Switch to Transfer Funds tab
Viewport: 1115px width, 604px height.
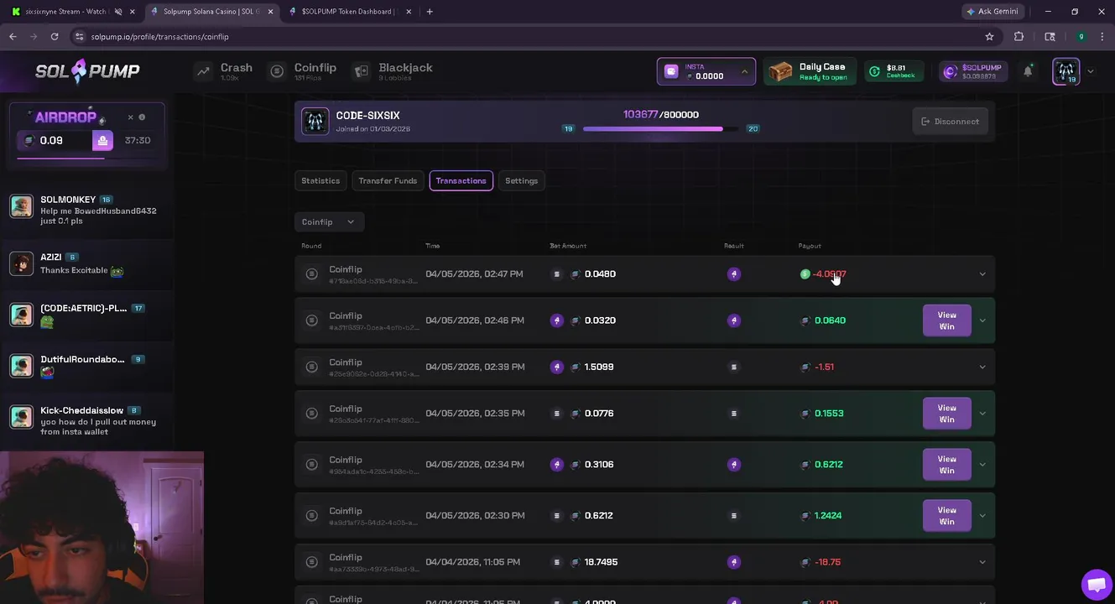[388, 180]
